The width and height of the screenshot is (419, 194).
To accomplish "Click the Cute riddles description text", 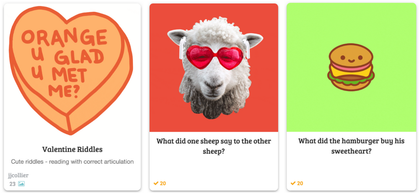I will (72, 161).
